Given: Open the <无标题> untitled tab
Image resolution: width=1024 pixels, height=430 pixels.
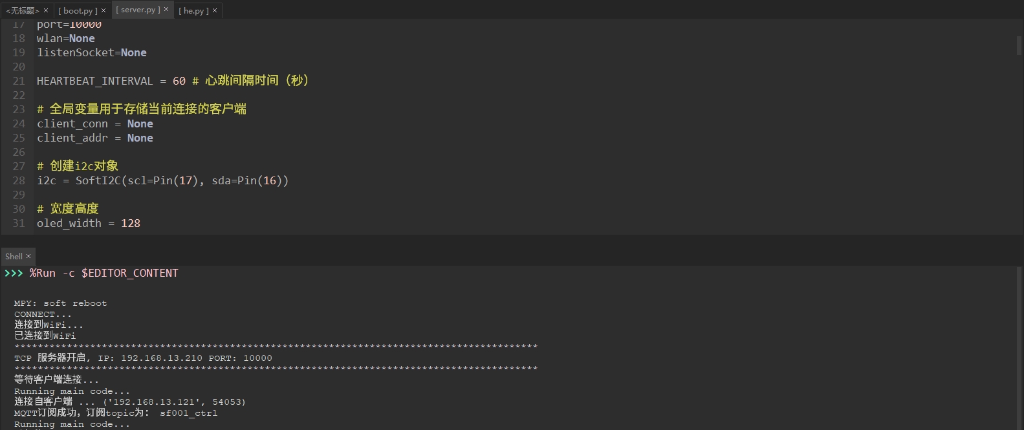Looking at the screenshot, I should tap(23, 10).
